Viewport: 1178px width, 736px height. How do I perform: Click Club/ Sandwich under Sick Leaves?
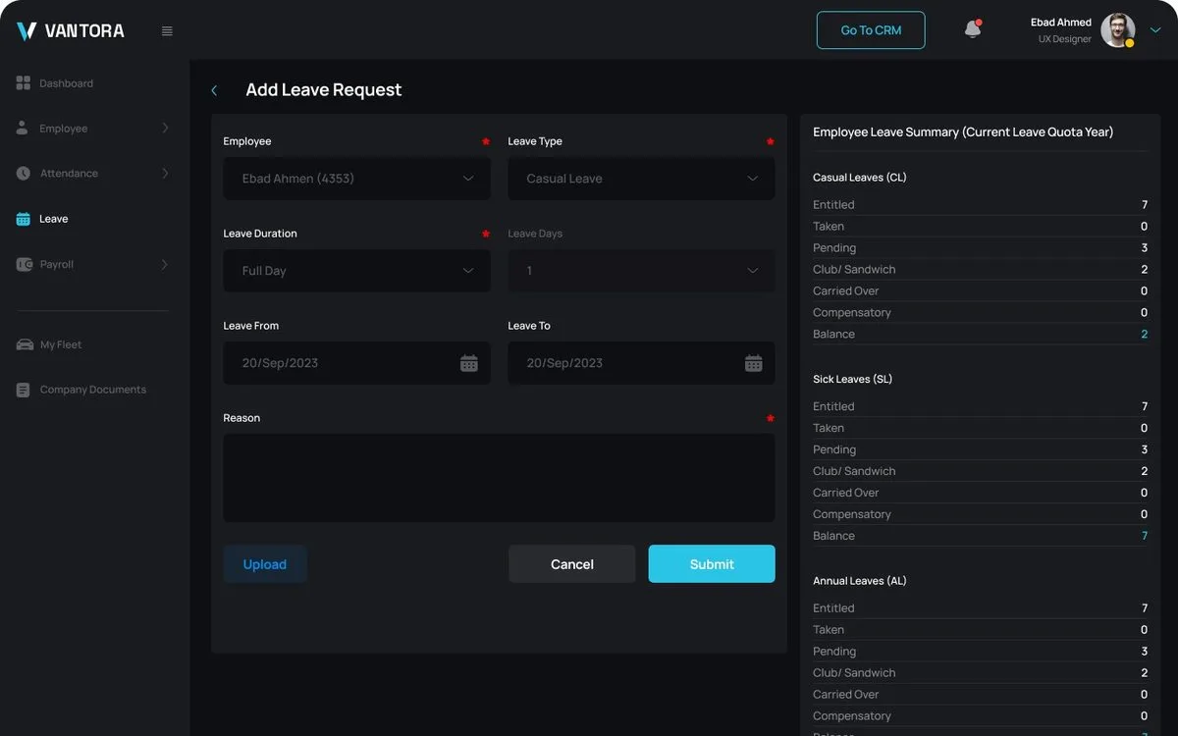(854, 471)
